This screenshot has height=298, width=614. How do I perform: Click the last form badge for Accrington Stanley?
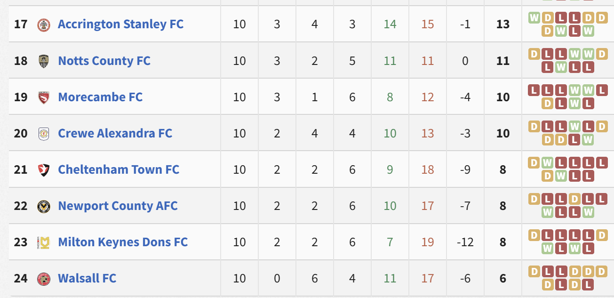coord(588,31)
